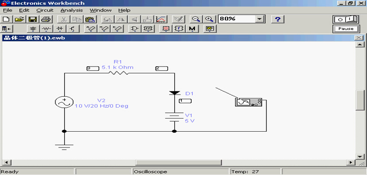Click the Help question mark button
Screen dimensions: 367x175
pos(278,19)
